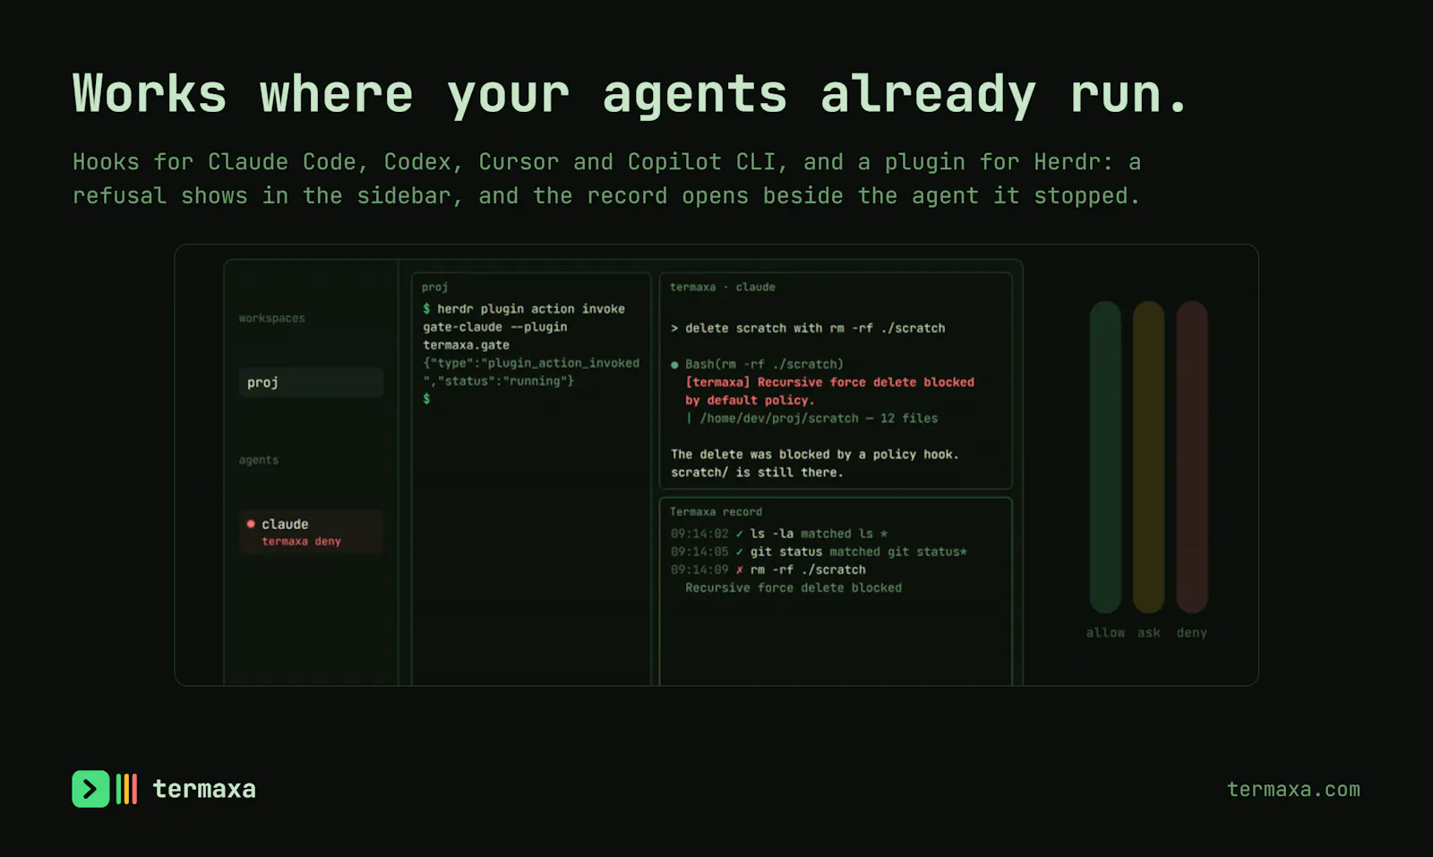Click the "Termaxa record" pane title

click(x=716, y=511)
